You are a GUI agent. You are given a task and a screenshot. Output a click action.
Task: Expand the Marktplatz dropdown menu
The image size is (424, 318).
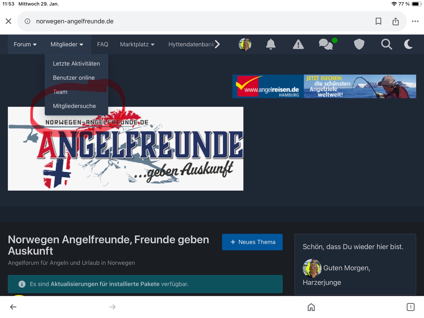(137, 45)
